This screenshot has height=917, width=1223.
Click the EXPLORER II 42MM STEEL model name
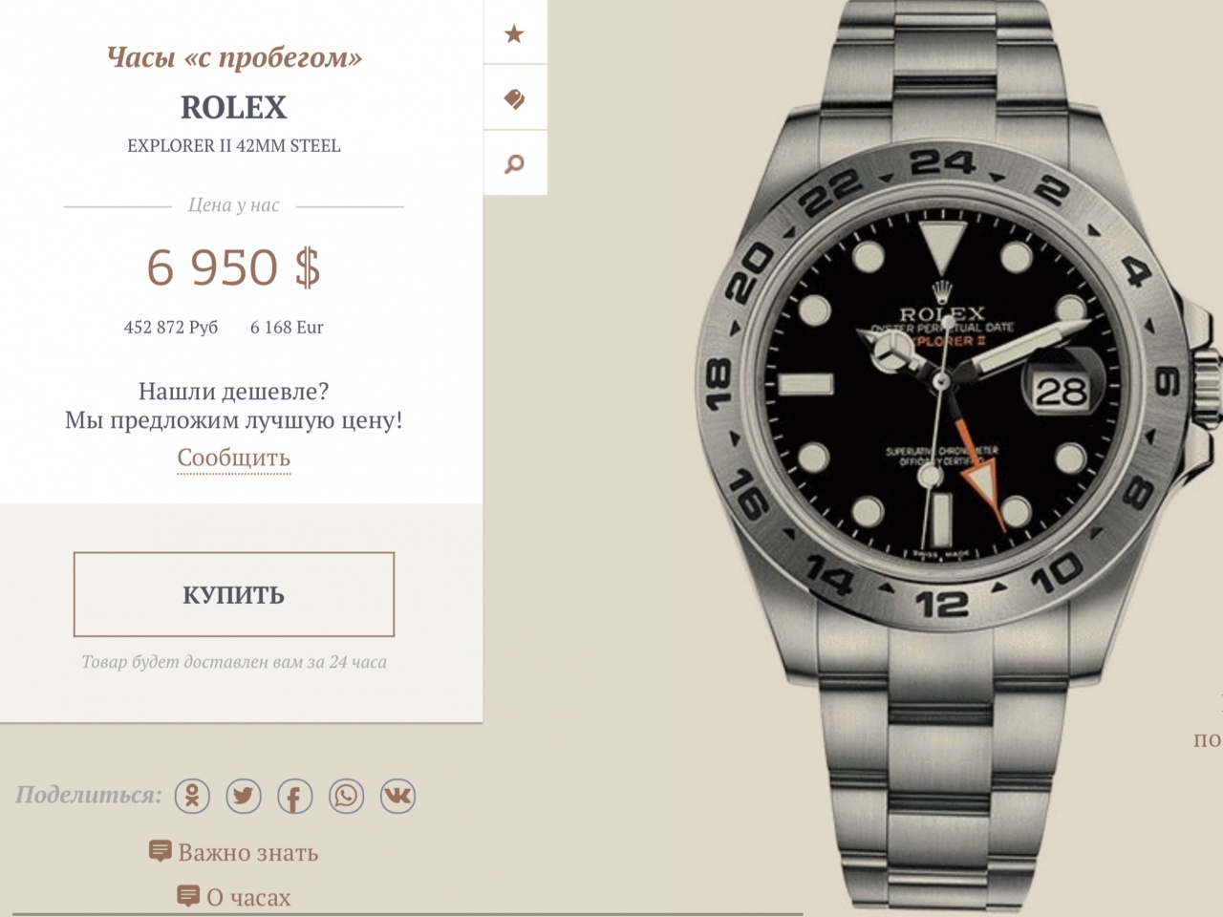234,146
